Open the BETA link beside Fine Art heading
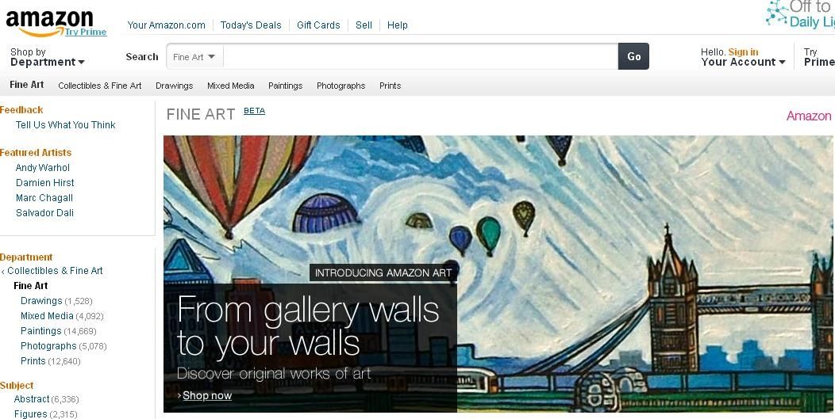The height and width of the screenshot is (419, 835). (x=254, y=111)
